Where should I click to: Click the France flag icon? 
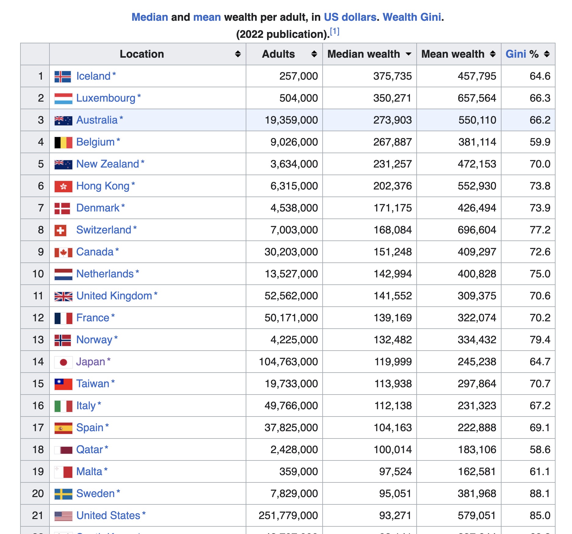coord(63,318)
